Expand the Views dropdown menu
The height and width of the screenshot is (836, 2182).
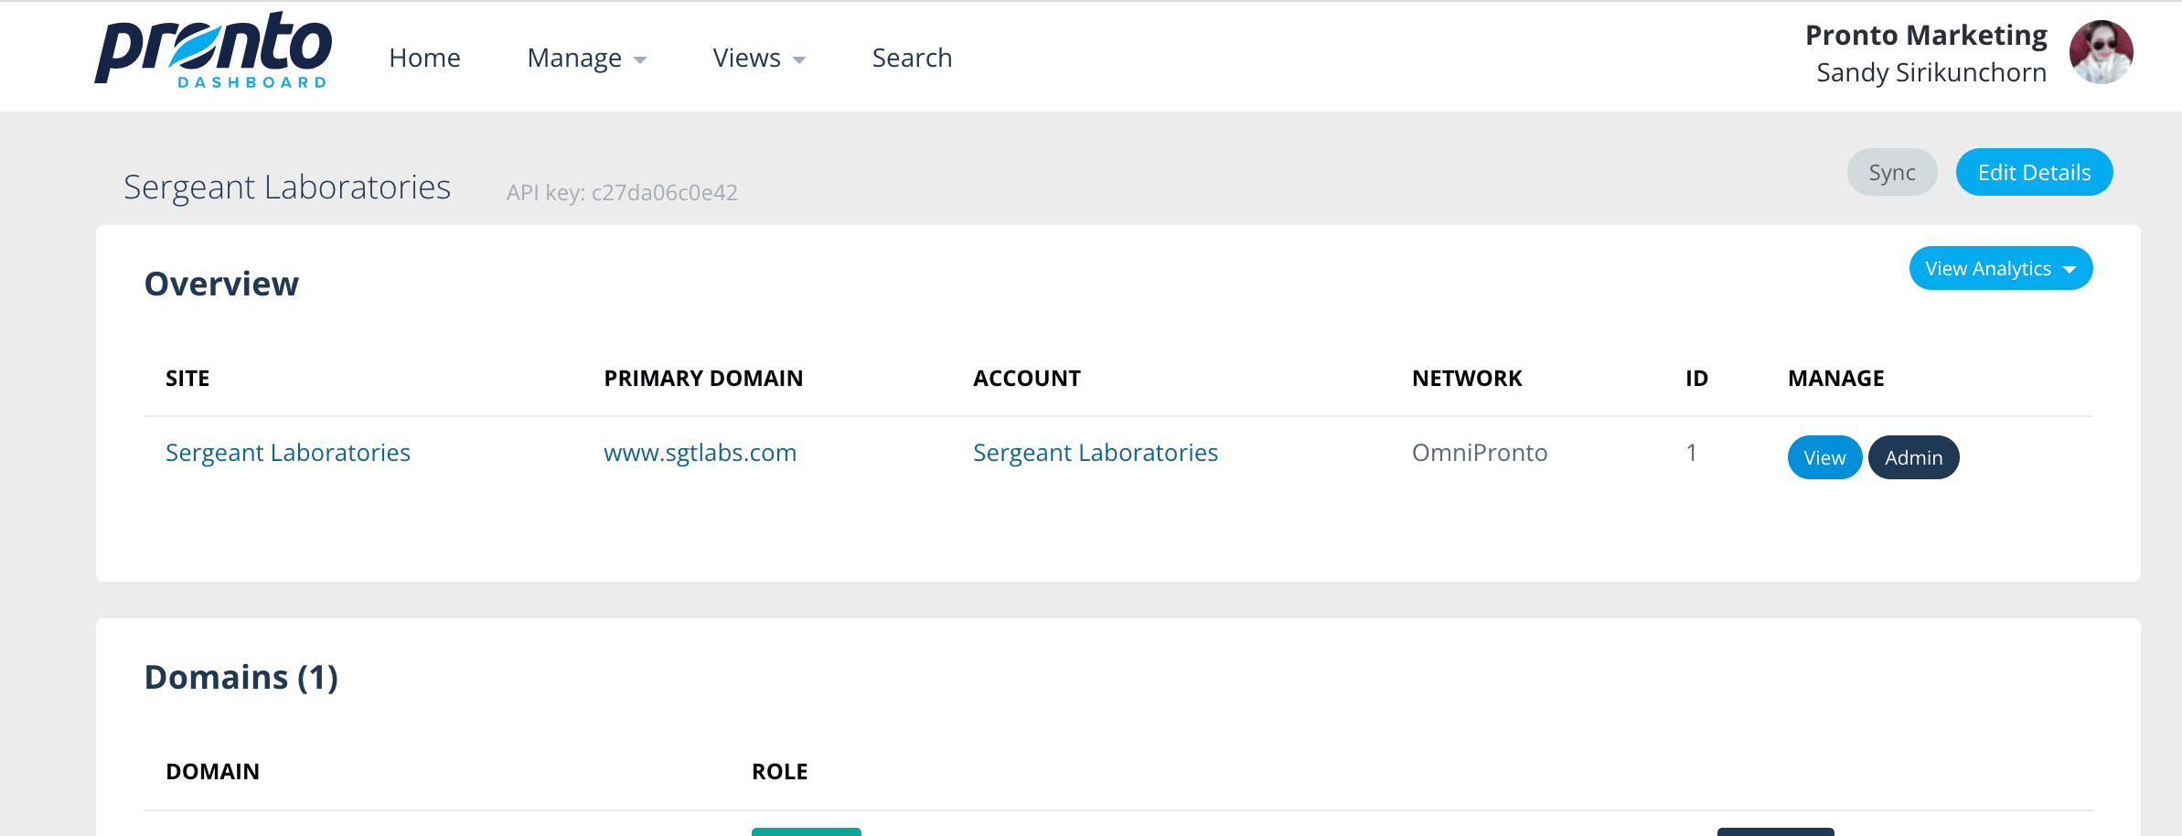758,59
